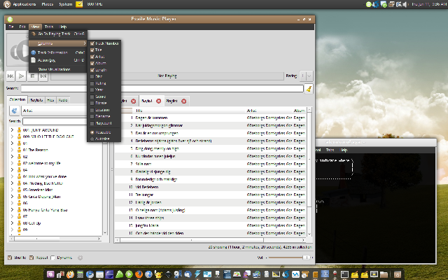Enable the Rating column
The image size is (448, 280).
(92, 83)
